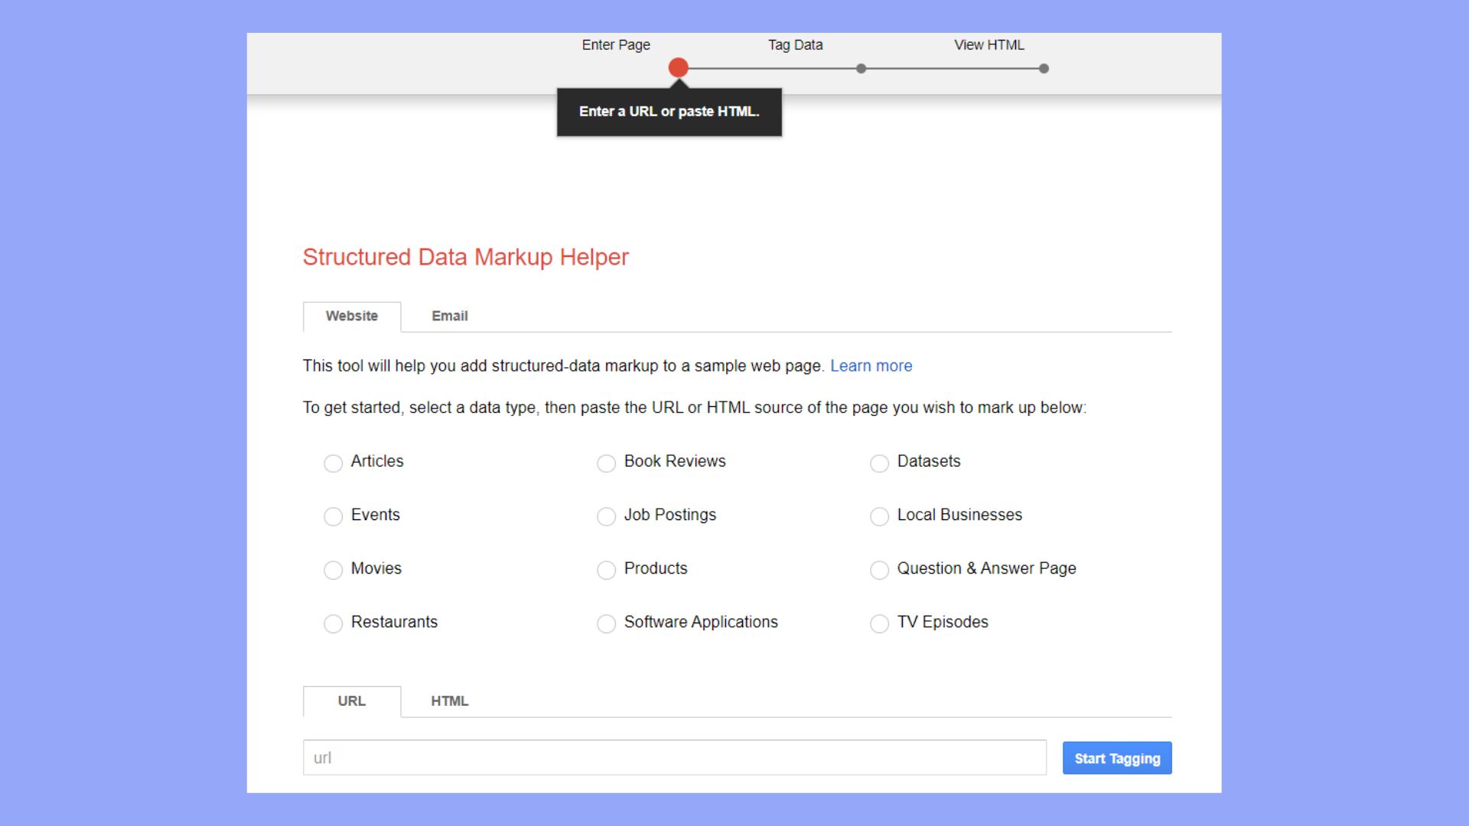The image size is (1469, 826).
Task: Select the Book Reviews data type
Action: pyautogui.click(x=606, y=463)
